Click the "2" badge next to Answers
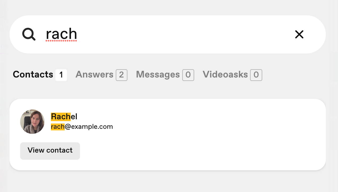Viewport: 338px width, 192px height. 122,75
